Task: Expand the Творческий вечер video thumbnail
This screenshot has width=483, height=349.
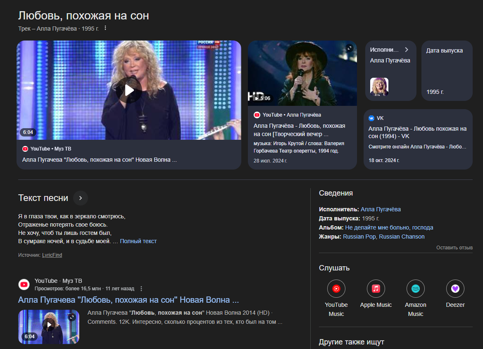Action: tap(349, 48)
